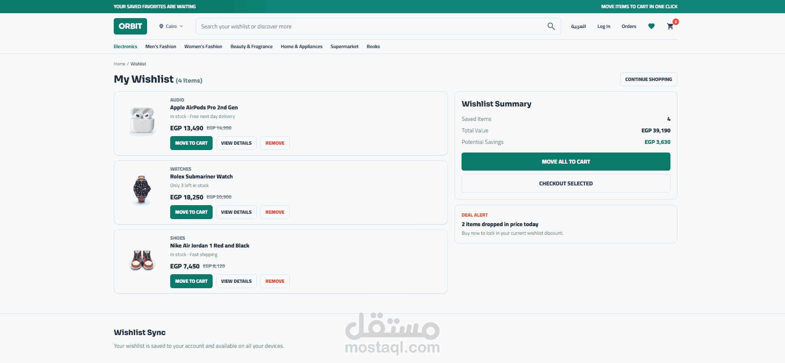
Task: Move Rolex Submariner Watch to cart
Action: point(191,212)
